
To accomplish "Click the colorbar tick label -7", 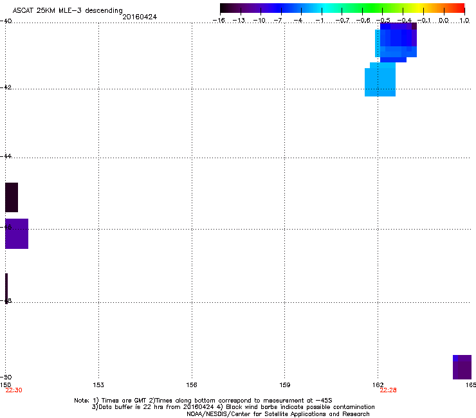I will click(278, 21).
